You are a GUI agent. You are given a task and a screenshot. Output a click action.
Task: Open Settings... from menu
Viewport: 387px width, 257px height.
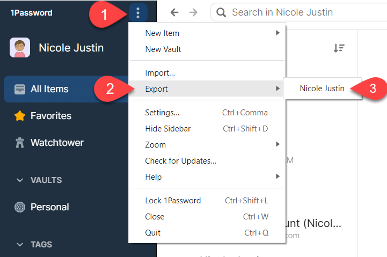pos(207,113)
